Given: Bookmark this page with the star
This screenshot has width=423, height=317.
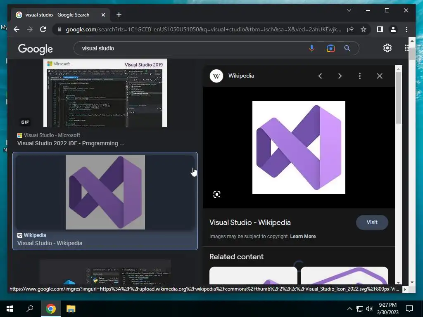Looking at the screenshot, I should click(x=364, y=29).
